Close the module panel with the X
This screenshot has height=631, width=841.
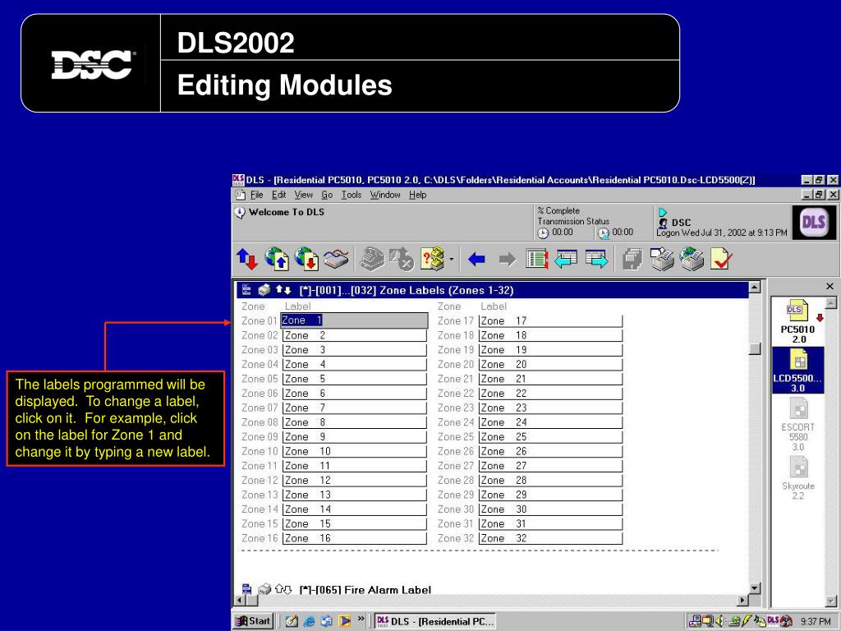click(x=830, y=287)
